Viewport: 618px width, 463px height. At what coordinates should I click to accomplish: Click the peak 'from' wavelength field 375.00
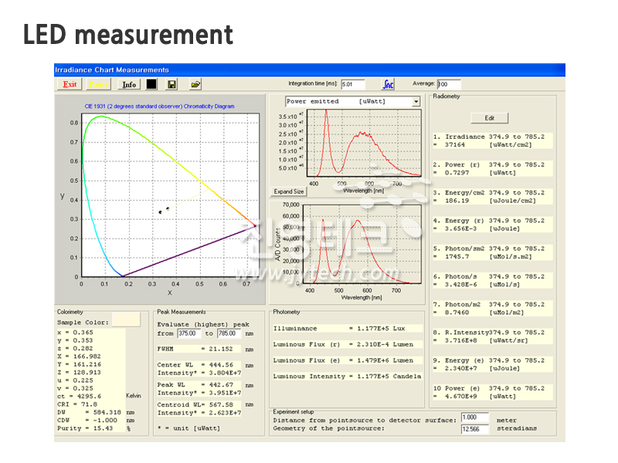tap(188, 334)
